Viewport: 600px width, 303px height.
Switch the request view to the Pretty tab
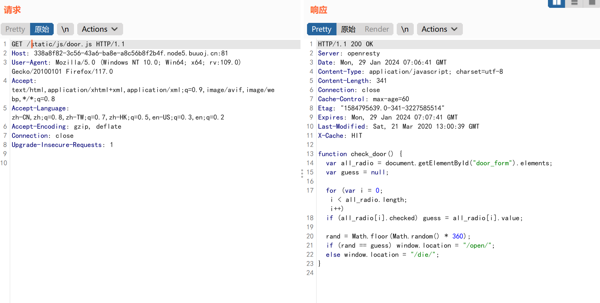click(x=15, y=29)
